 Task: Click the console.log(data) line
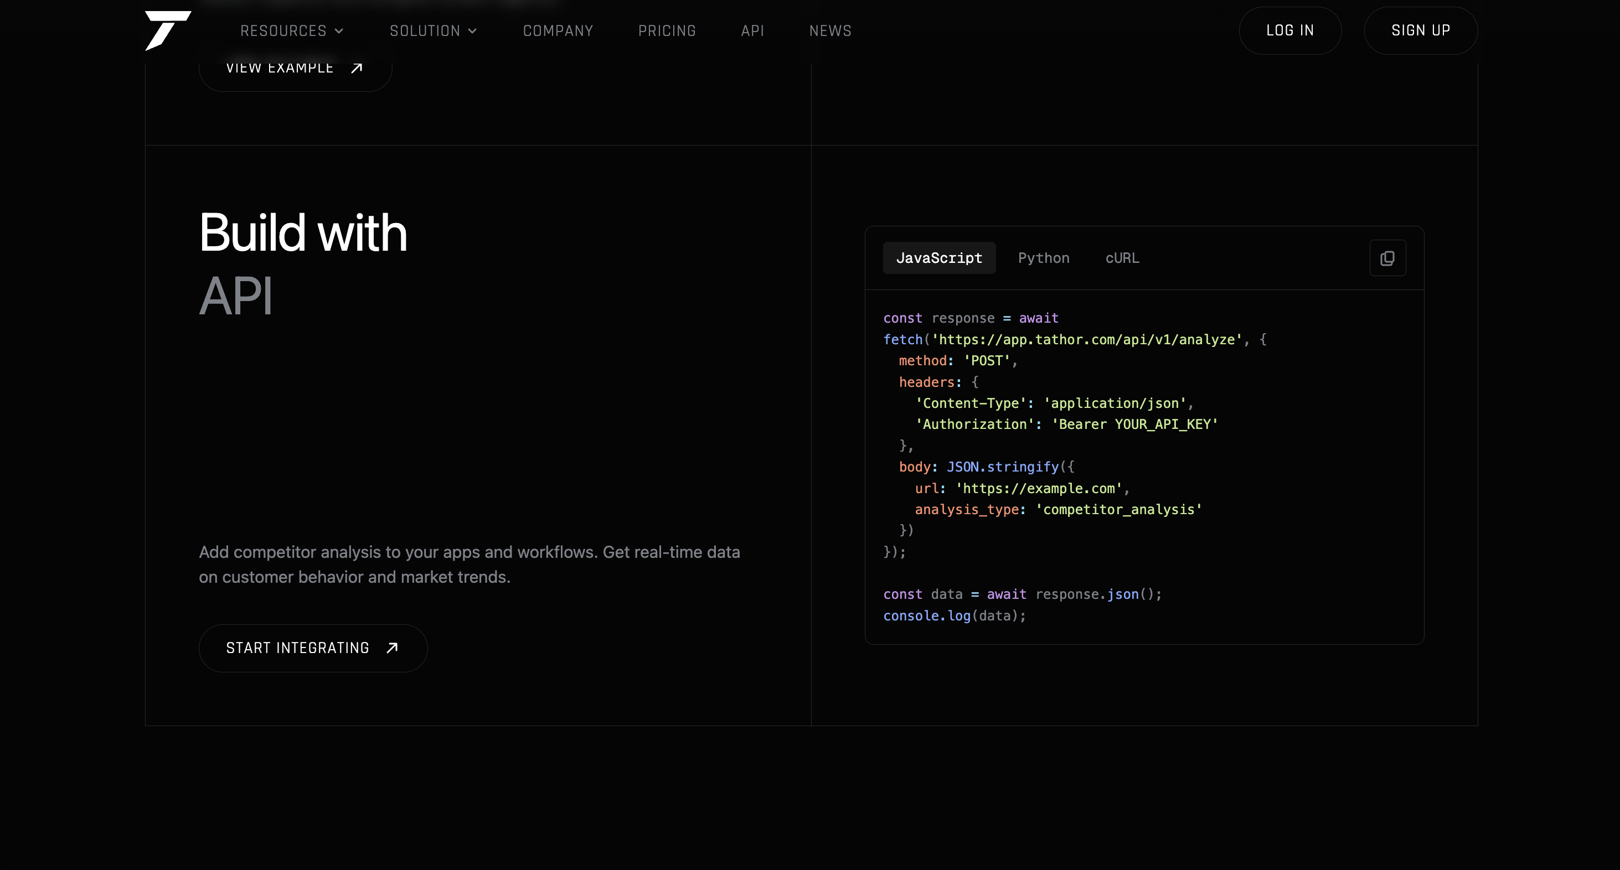point(954,616)
